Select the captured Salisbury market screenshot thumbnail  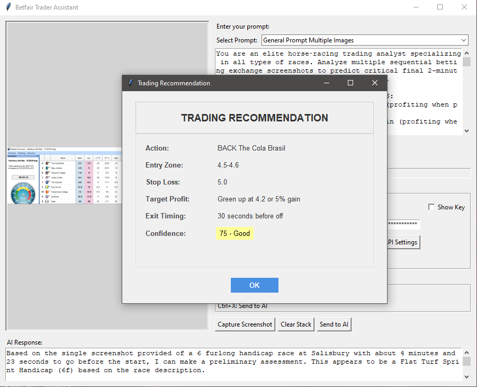(x=65, y=176)
